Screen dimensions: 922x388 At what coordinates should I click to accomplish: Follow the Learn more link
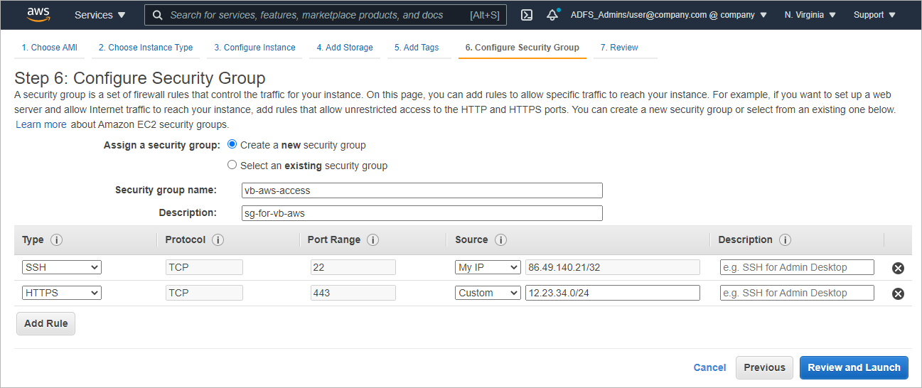pyautogui.click(x=41, y=124)
